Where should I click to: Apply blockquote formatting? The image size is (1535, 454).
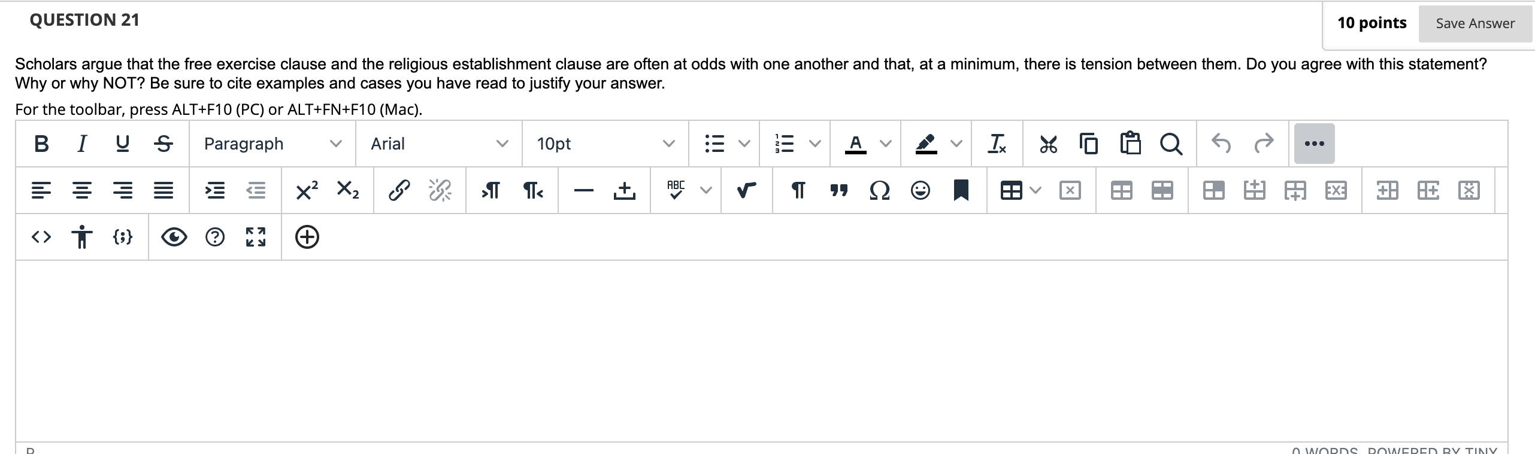pyautogui.click(x=839, y=190)
